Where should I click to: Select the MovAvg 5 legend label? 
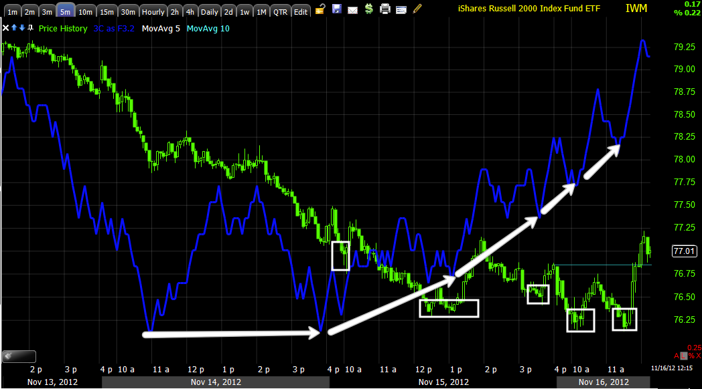161,29
